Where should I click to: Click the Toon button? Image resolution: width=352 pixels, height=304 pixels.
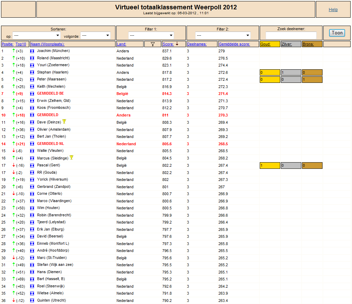(x=337, y=33)
